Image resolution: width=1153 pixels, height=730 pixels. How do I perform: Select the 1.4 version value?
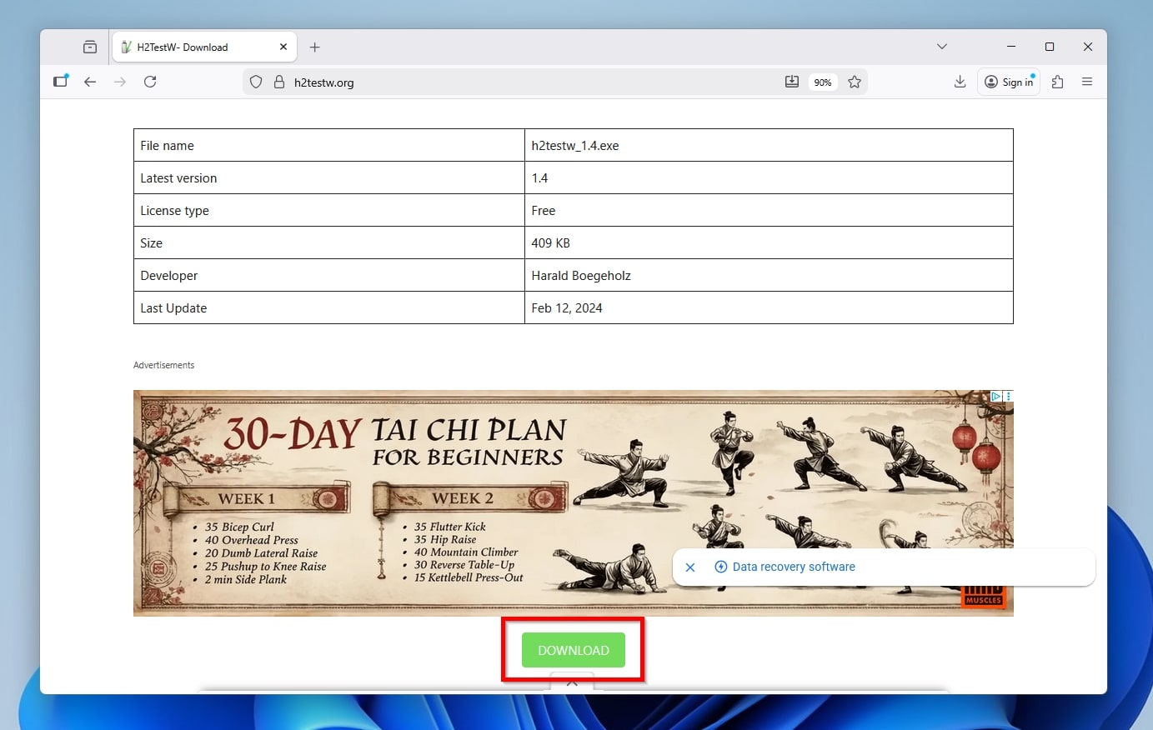539,178
